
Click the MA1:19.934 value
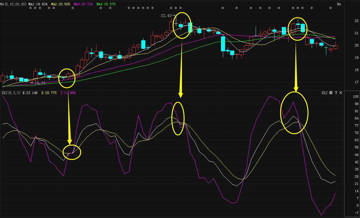(38, 4)
